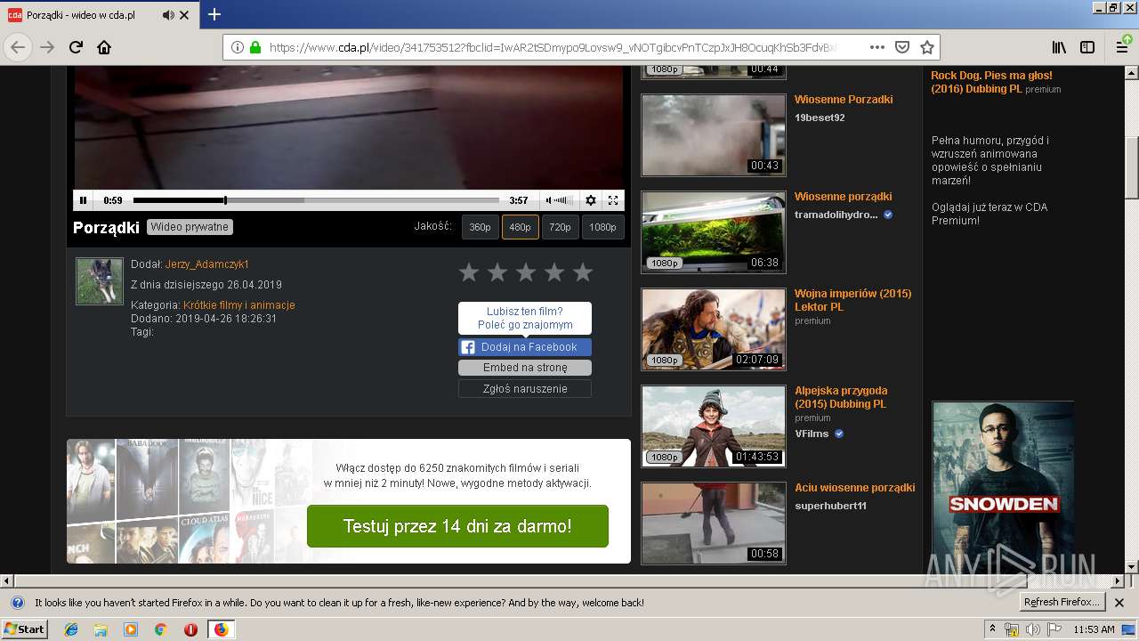Open category Krótkie filmy i animacje
This screenshot has height=641, width=1139.
pos(239,305)
